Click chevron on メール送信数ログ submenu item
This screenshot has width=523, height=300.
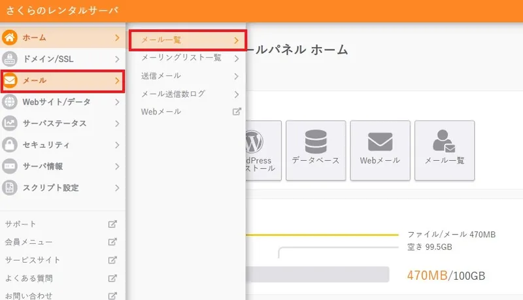point(237,94)
